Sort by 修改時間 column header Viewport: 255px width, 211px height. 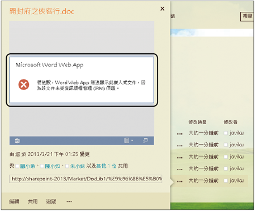click(197, 122)
